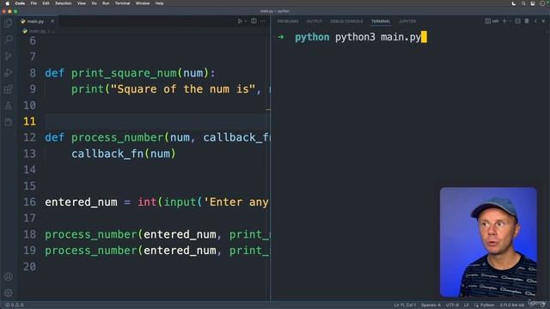Viewport: 550px width, 309px height.
Task: Open the Search view in the activity bar
Action: click(9, 39)
